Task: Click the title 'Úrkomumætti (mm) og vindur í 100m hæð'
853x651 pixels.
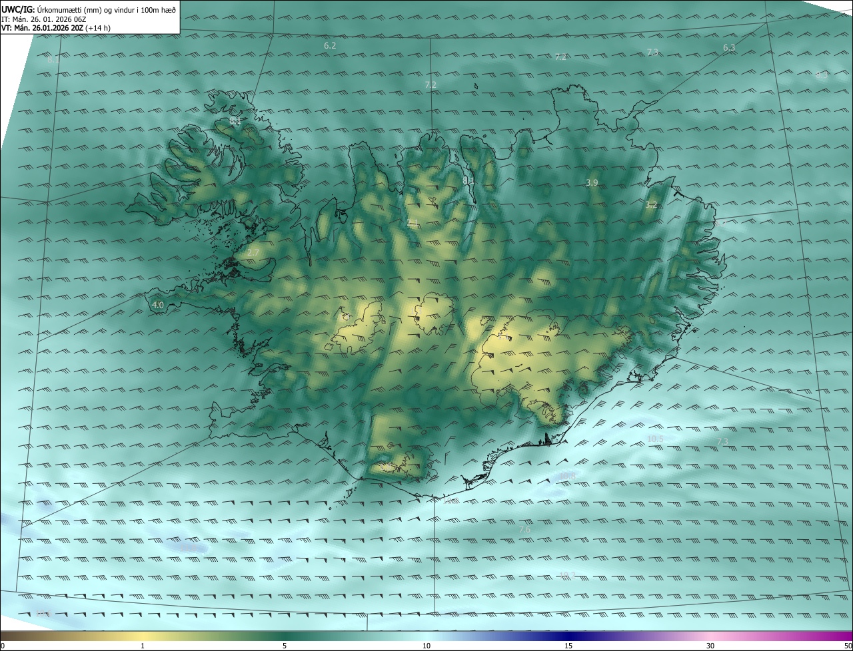Action: (107, 9)
